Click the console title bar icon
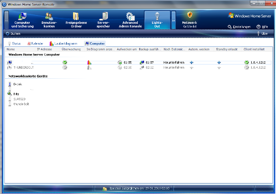This screenshot has height=194, width=276. (4, 4)
